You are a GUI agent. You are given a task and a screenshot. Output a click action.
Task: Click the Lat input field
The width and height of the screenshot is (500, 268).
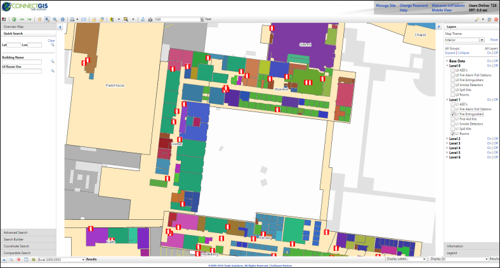coord(15,45)
